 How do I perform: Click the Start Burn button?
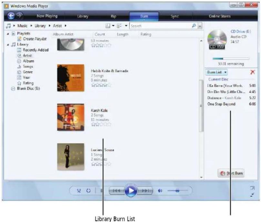click(x=231, y=173)
